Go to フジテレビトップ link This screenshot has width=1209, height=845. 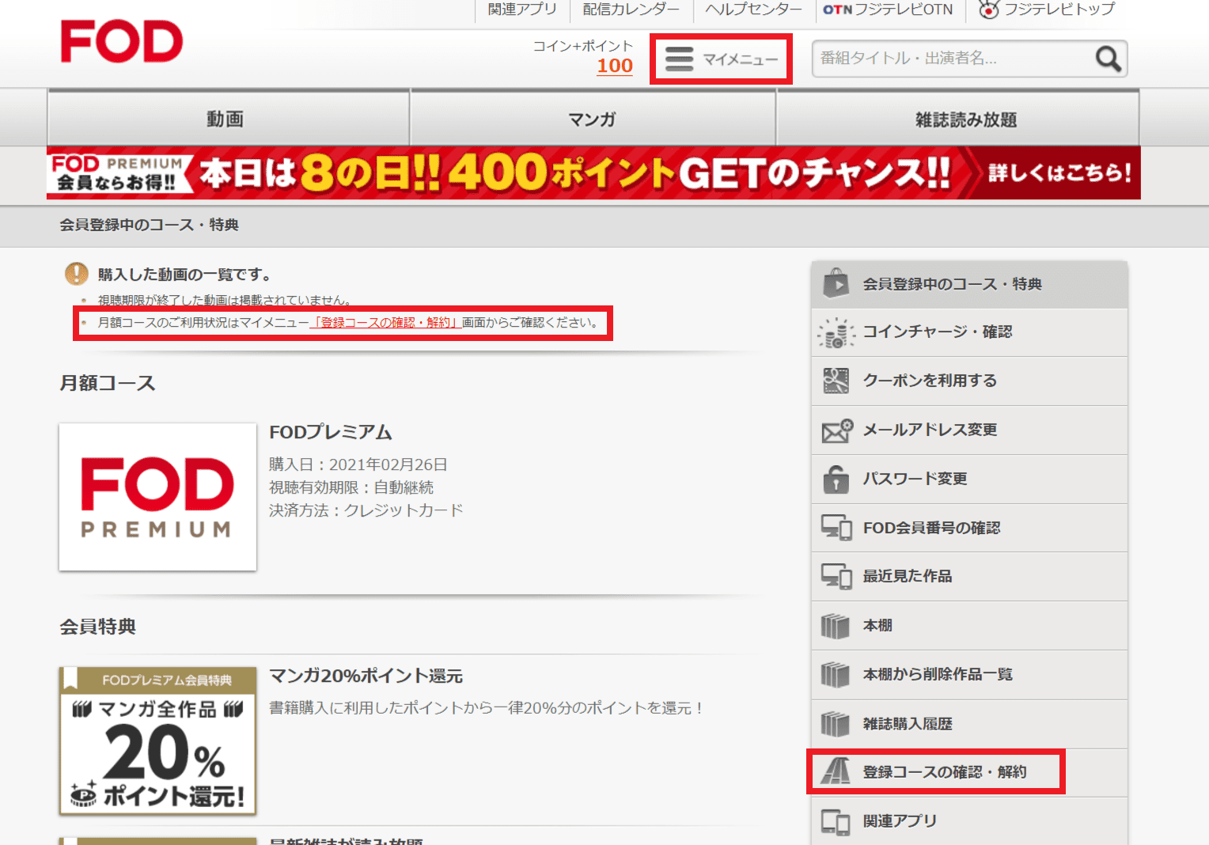[1046, 9]
